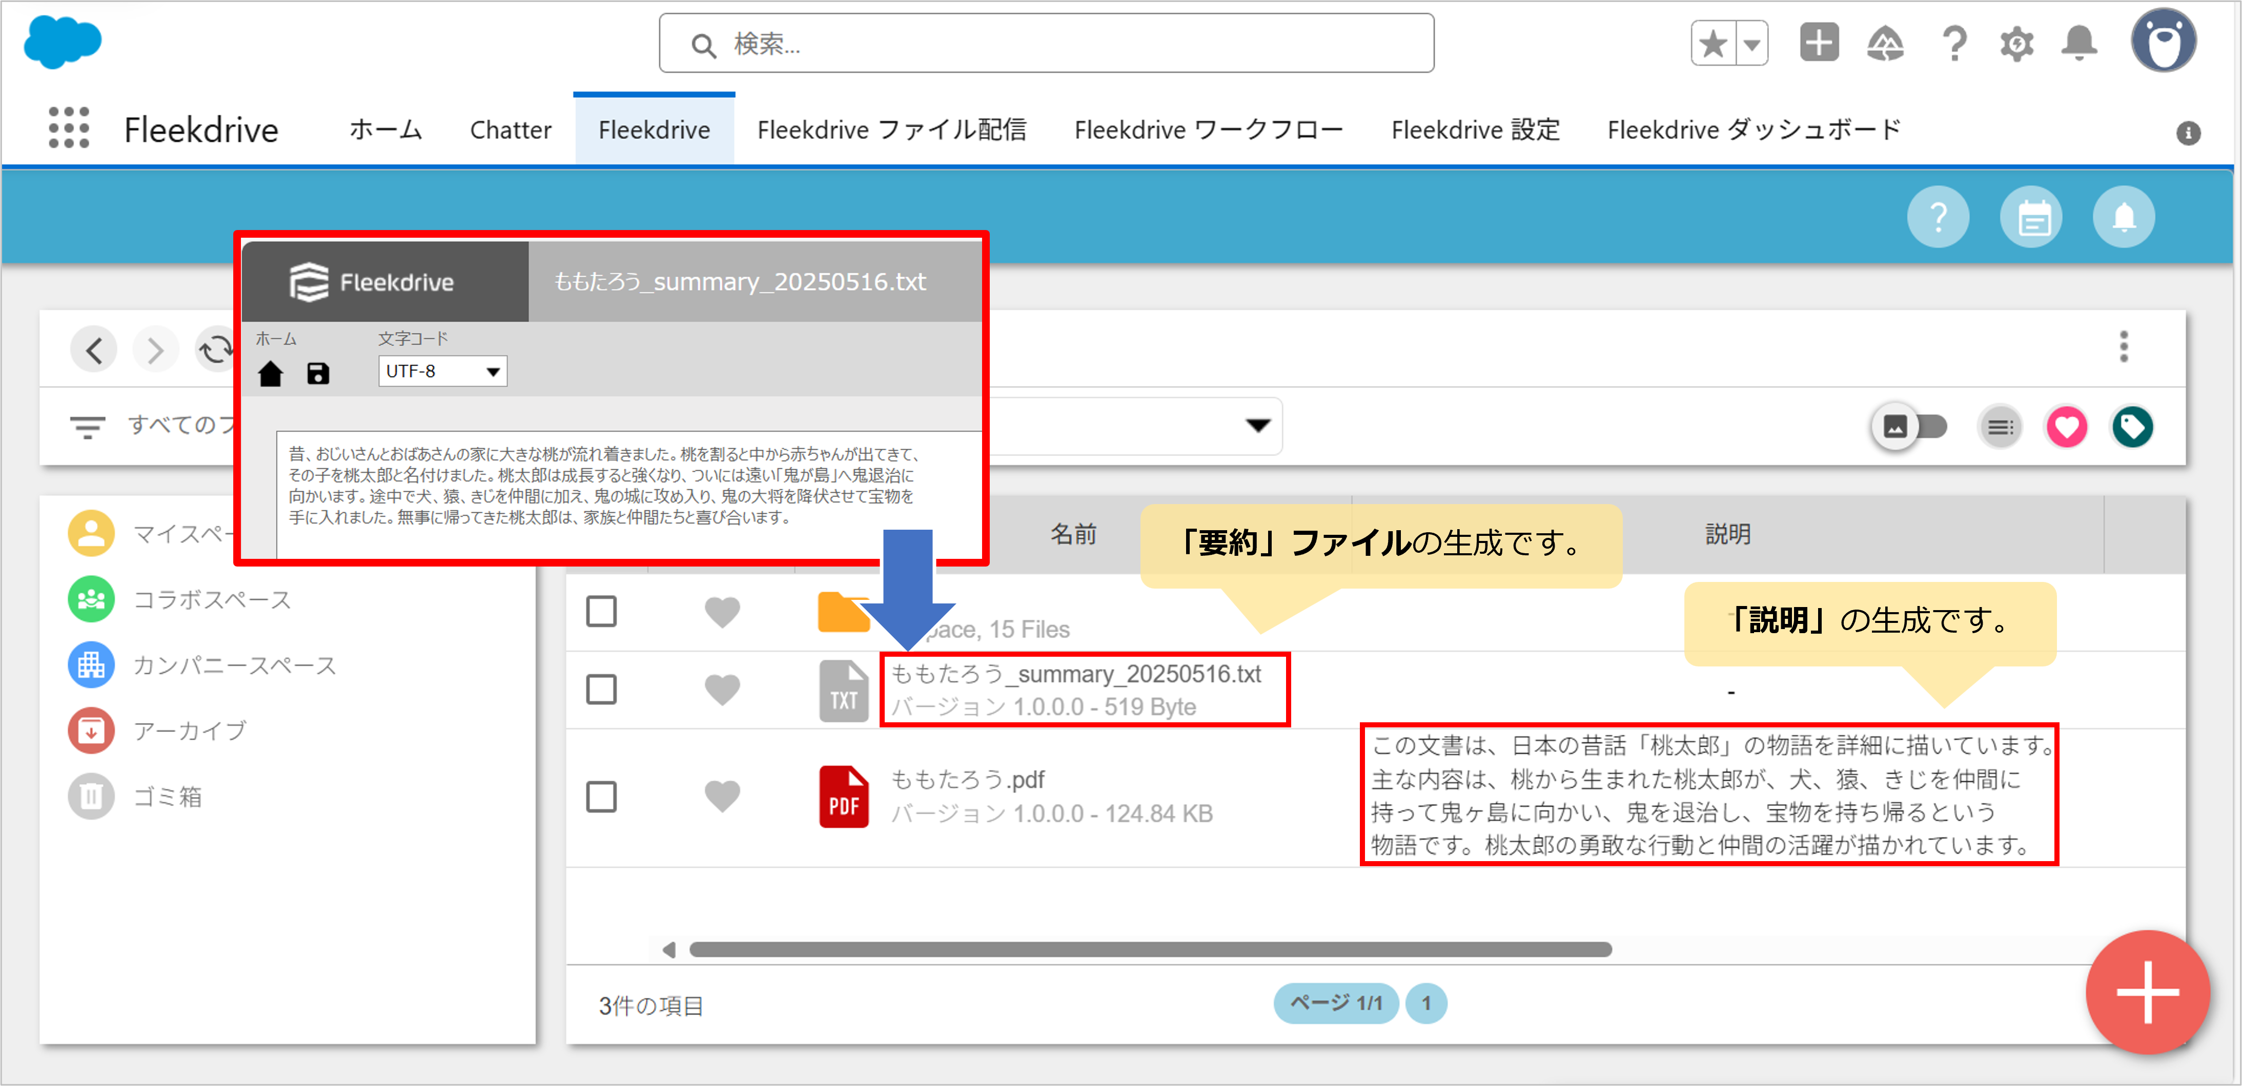
Task: Click the orange folder icon
Action: point(843,612)
